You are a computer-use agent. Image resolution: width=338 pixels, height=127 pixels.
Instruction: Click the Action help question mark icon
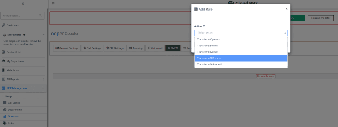[x=204, y=26]
